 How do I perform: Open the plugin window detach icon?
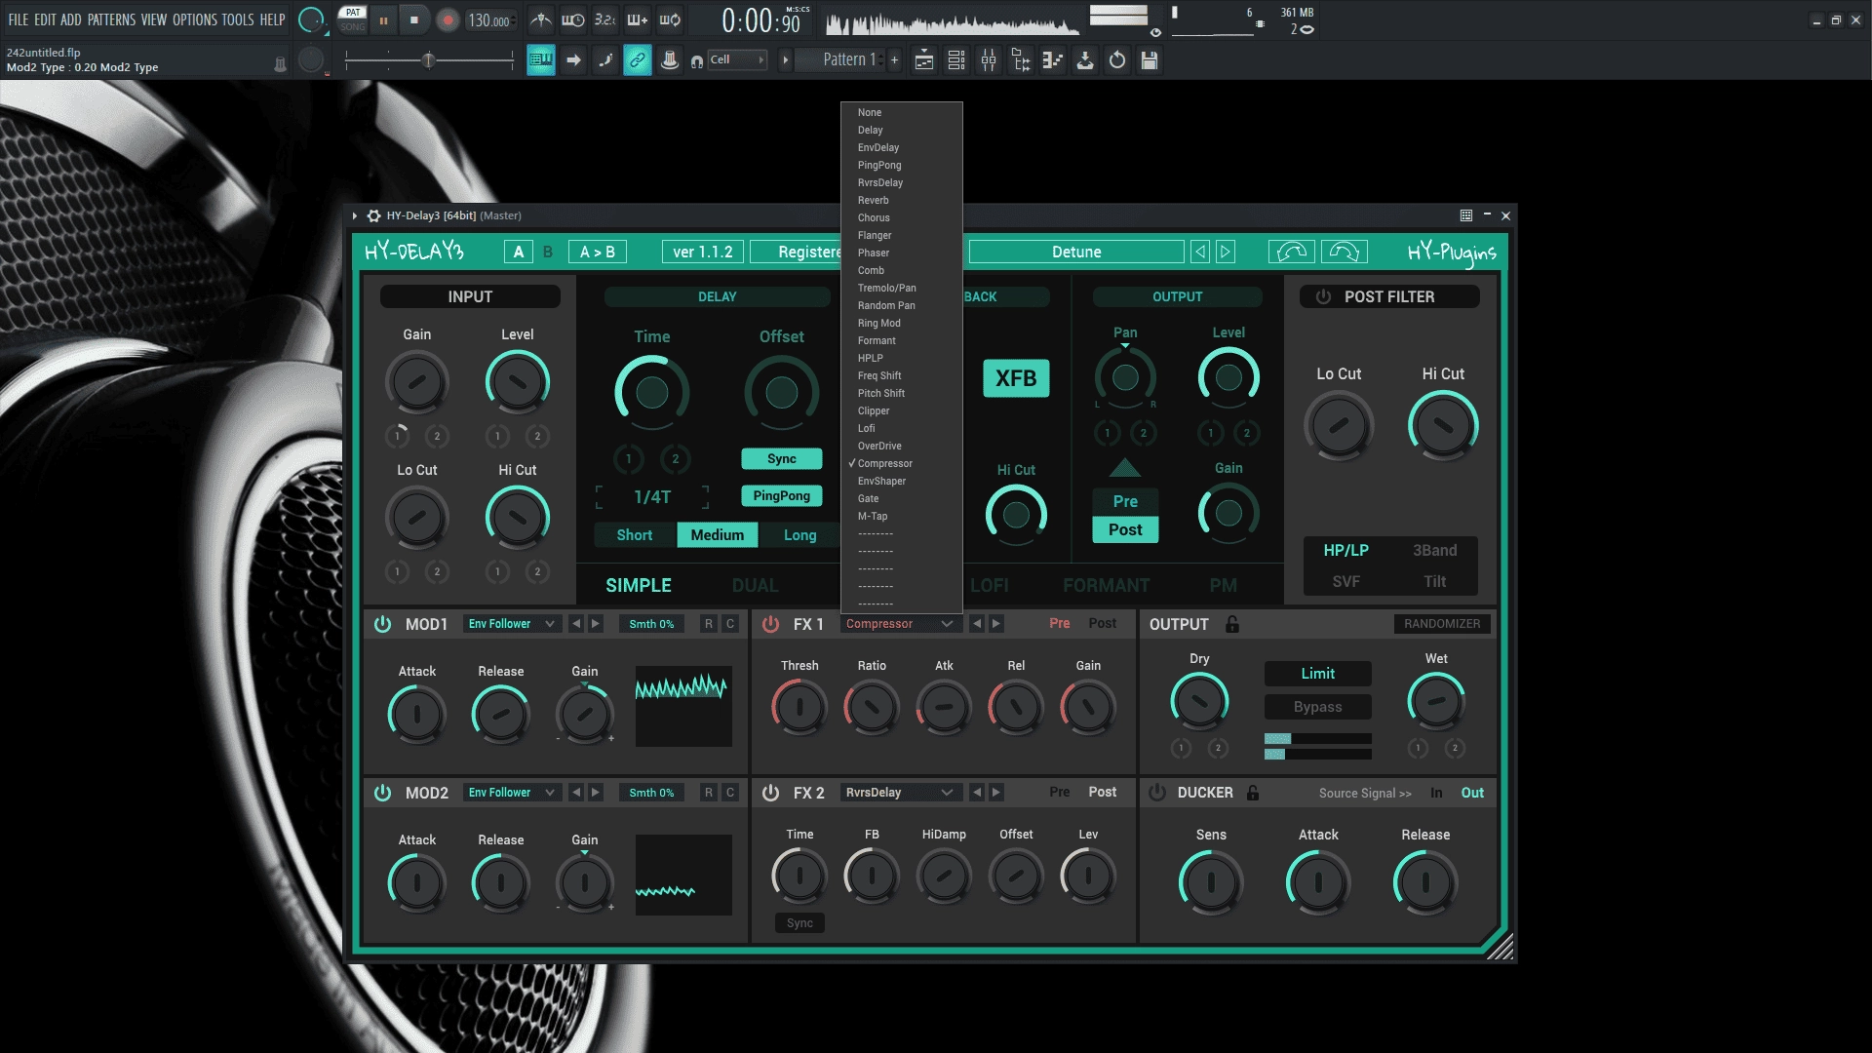tap(1465, 215)
